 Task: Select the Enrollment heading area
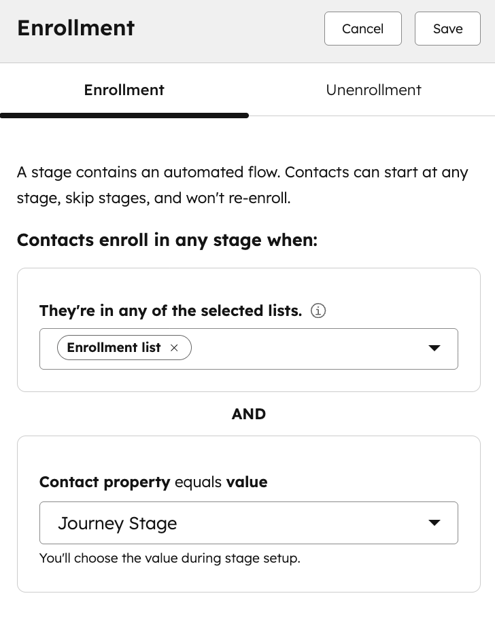click(75, 29)
